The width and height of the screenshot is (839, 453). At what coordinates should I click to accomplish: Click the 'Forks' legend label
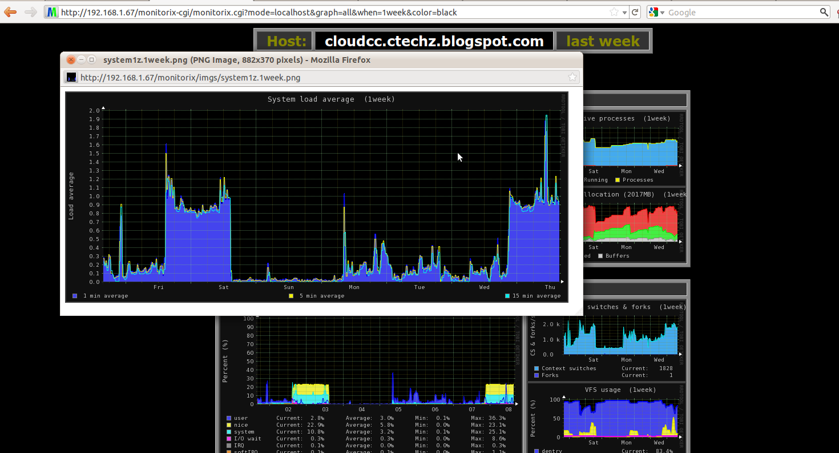tap(550, 375)
